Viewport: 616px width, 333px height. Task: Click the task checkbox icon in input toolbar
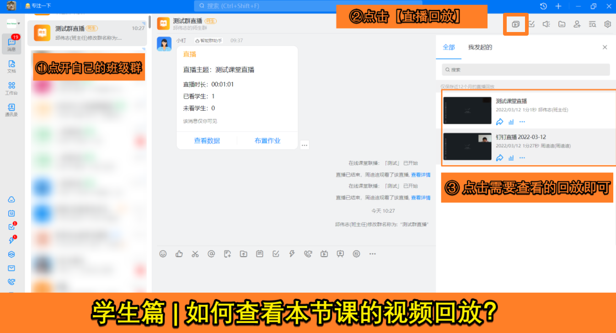[x=276, y=254]
